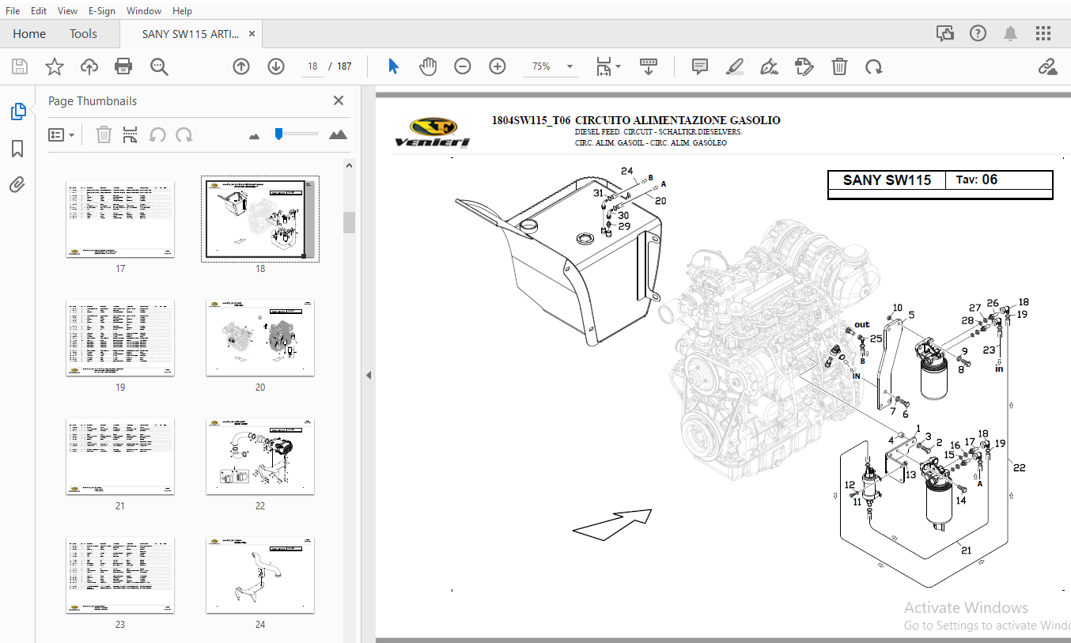Rotate the page with rotate icon
The image size is (1071, 643).
coord(874,66)
